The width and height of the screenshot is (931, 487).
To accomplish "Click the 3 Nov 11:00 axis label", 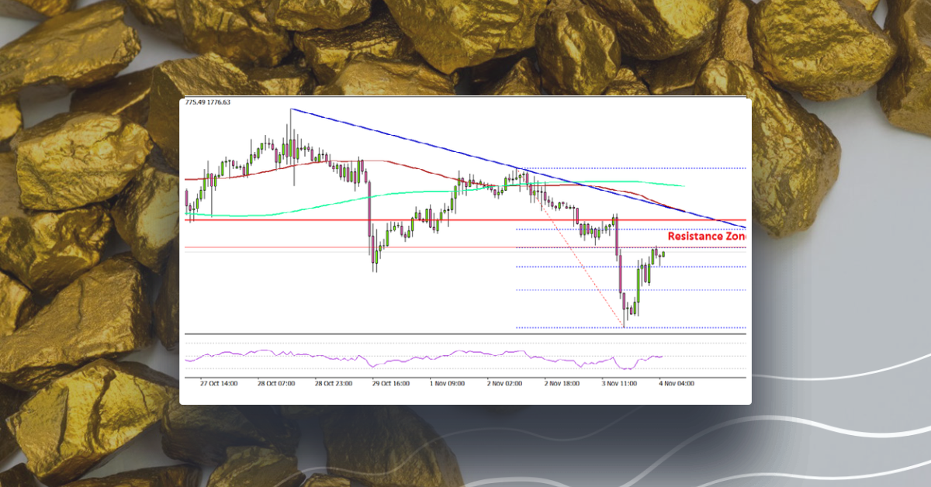I will tap(618, 383).
